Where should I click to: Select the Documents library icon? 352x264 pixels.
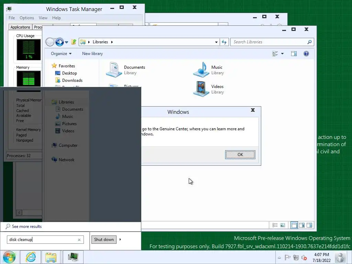(x=114, y=70)
